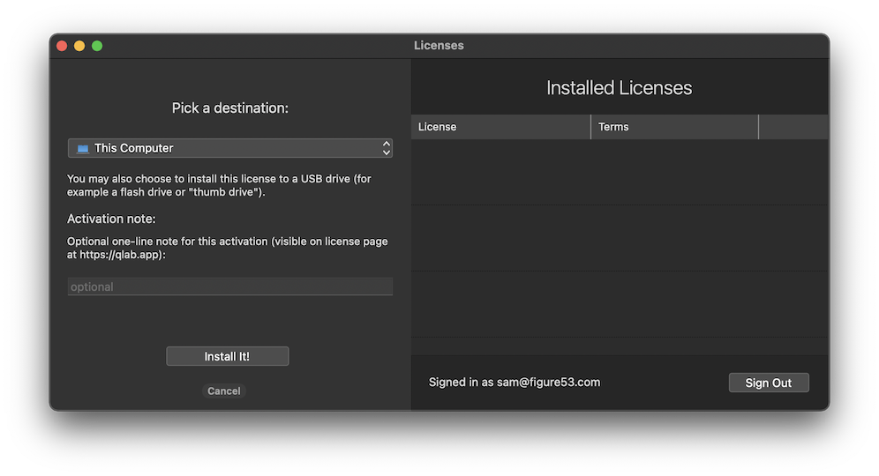879x476 pixels.
Task: Select first empty row in licenses table
Action: click(x=619, y=172)
